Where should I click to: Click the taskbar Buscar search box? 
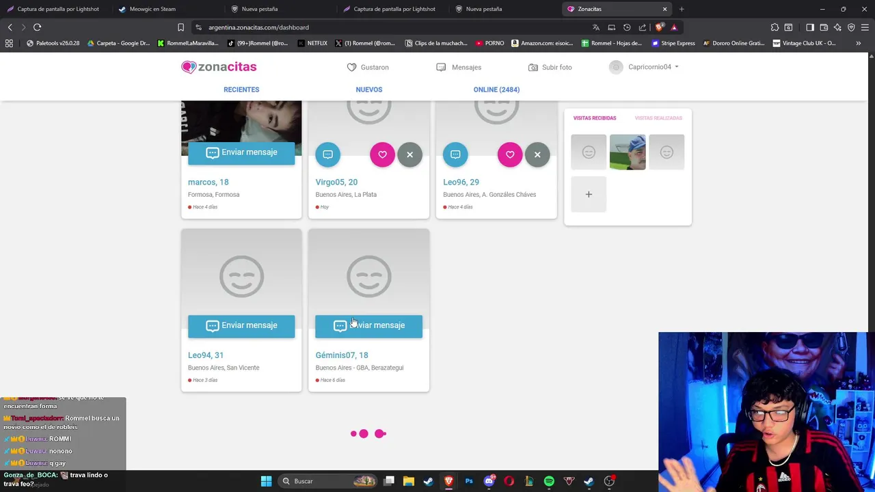[x=329, y=481]
